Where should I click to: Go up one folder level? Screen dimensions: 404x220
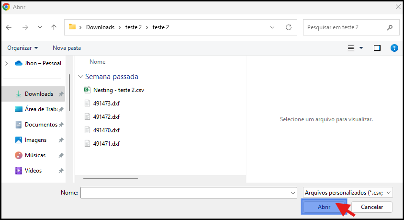[54, 27]
